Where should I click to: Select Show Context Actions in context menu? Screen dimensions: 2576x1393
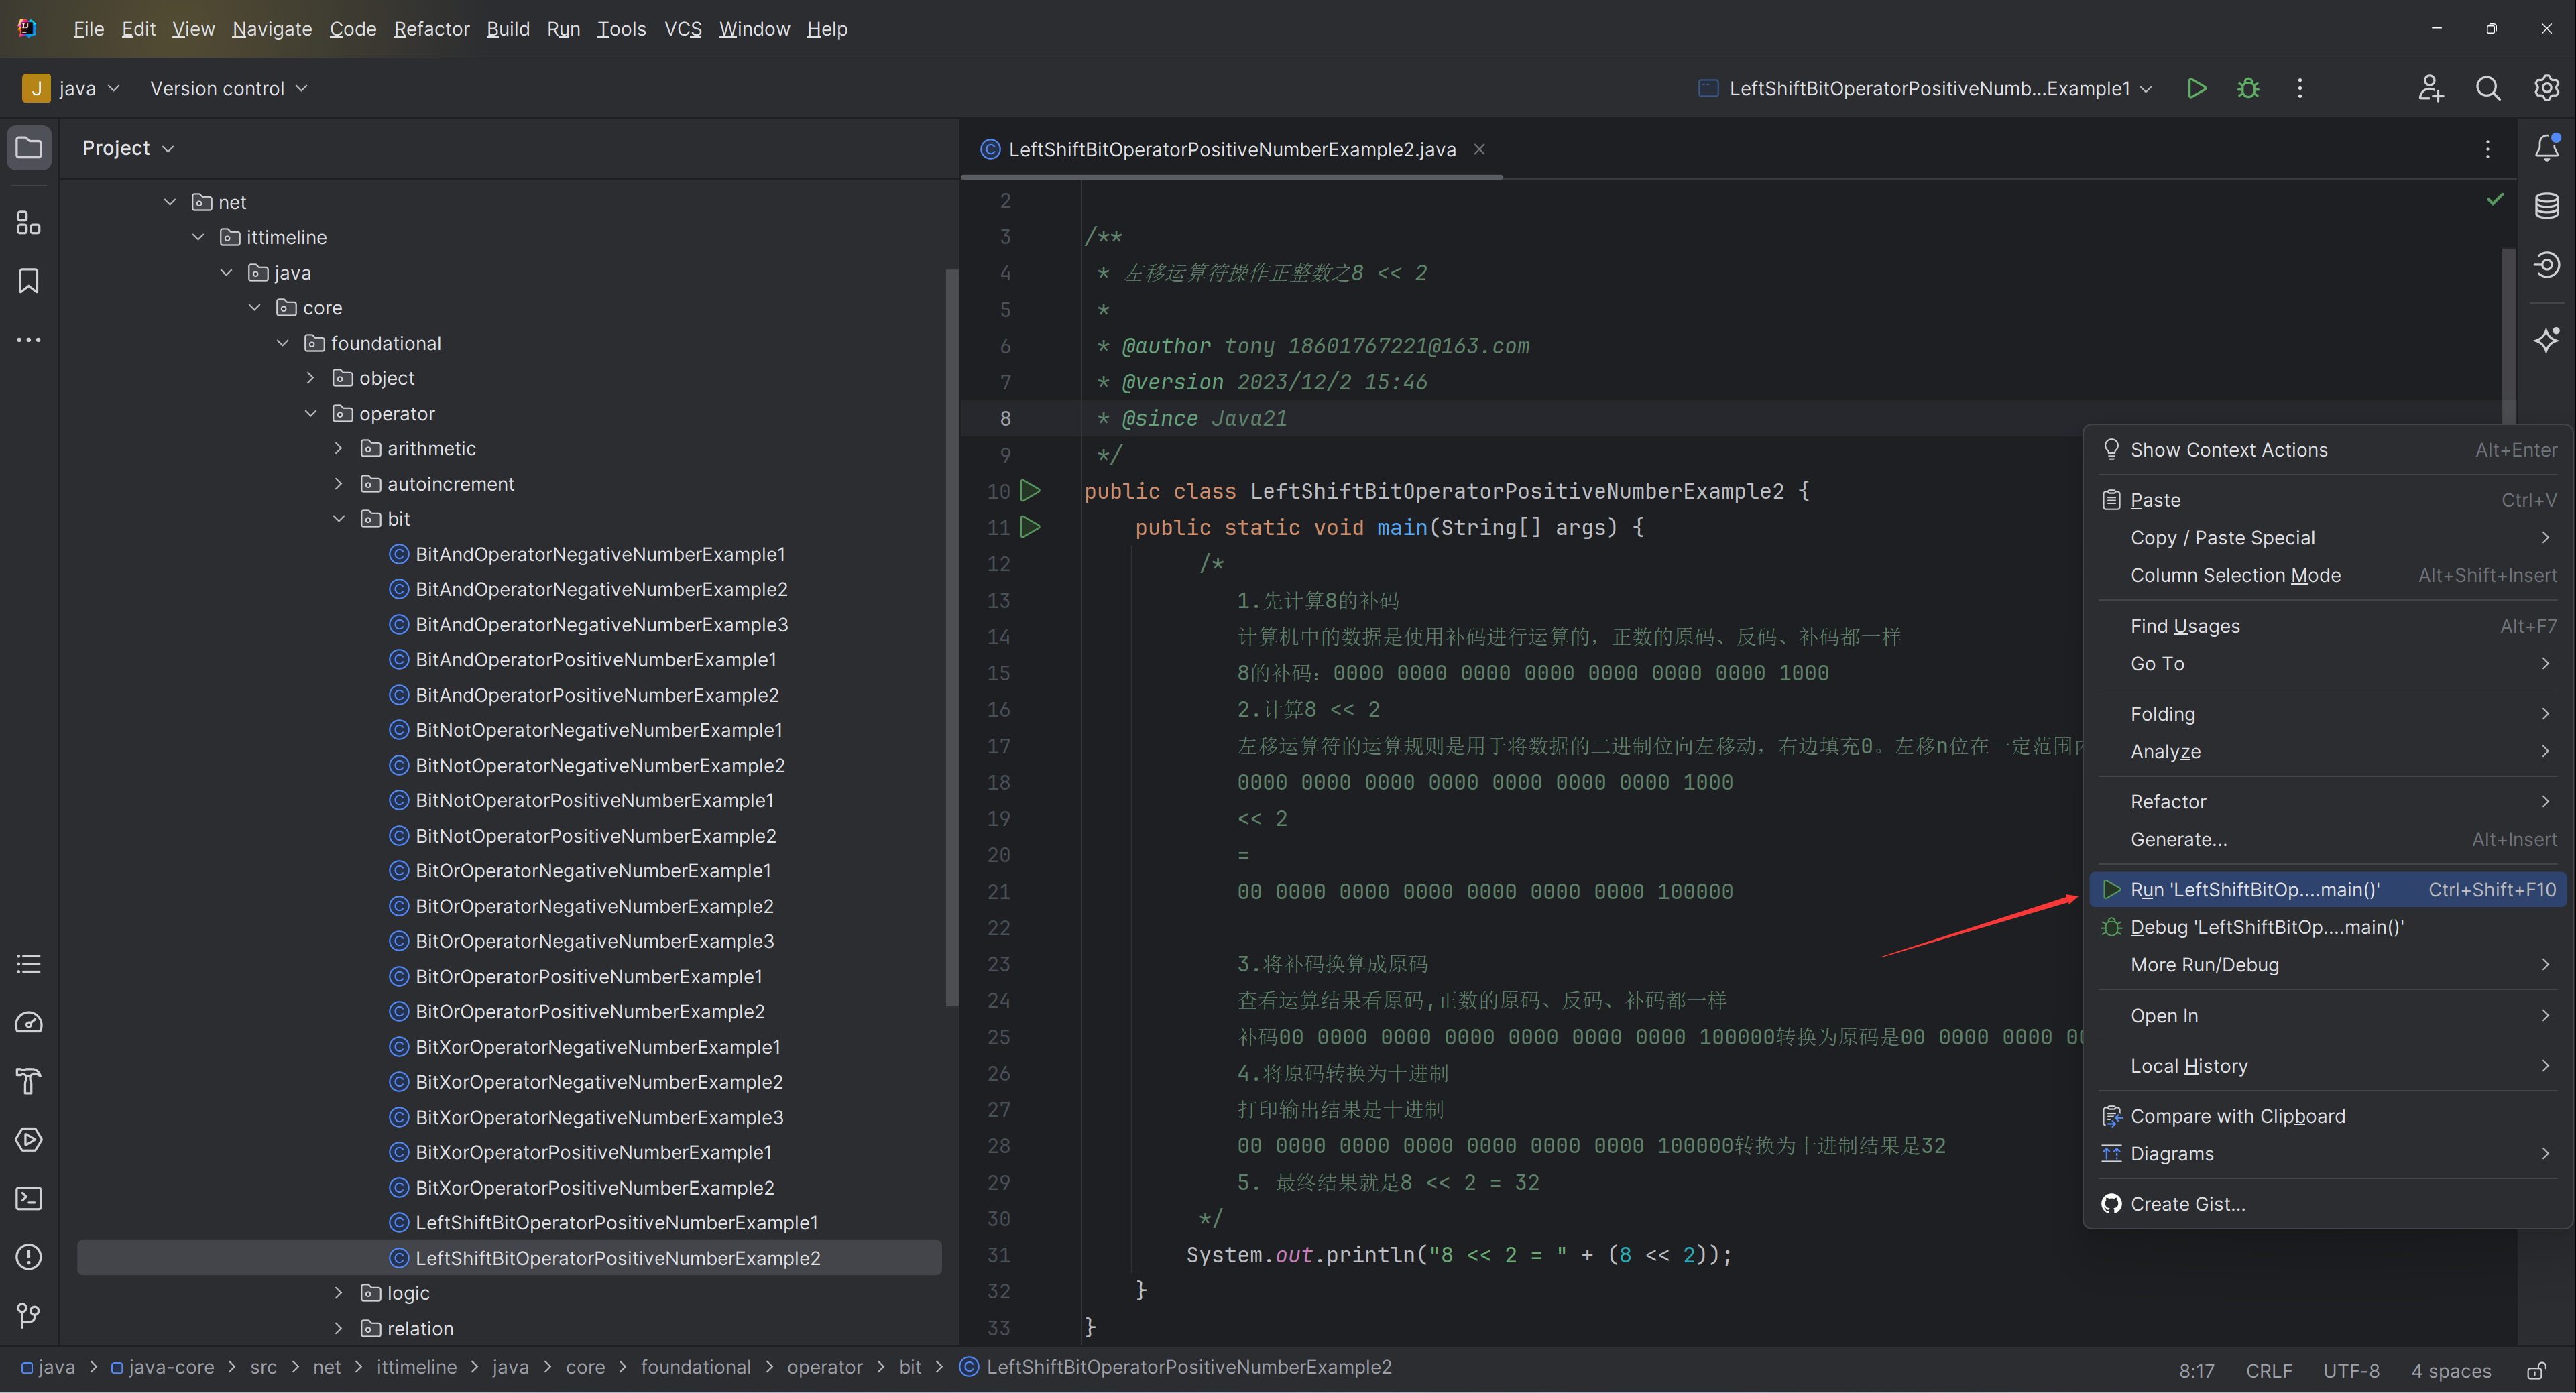(2328, 450)
